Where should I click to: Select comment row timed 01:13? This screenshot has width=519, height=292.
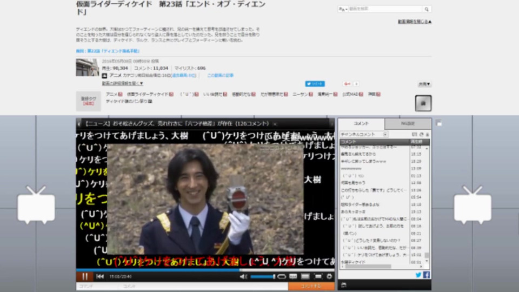(381, 176)
